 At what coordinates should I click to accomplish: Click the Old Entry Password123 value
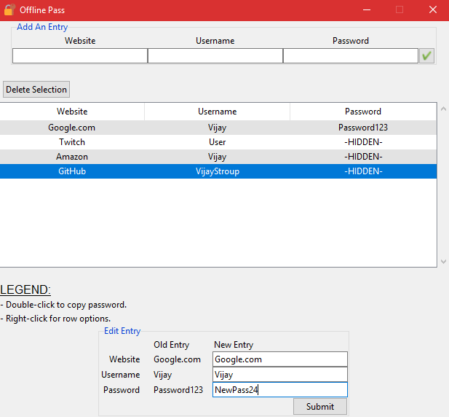click(178, 390)
